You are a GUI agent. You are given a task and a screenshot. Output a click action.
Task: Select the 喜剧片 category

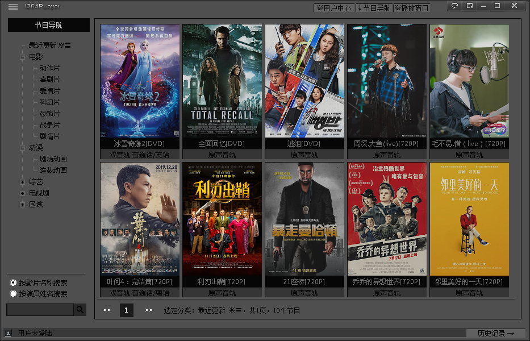click(x=49, y=80)
